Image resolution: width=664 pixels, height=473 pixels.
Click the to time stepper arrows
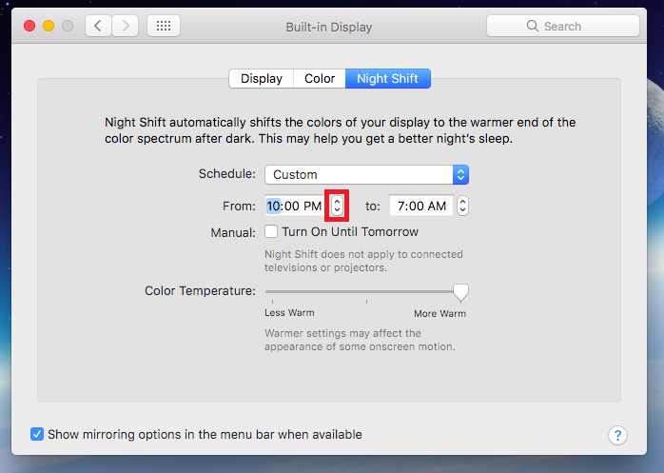tap(463, 206)
